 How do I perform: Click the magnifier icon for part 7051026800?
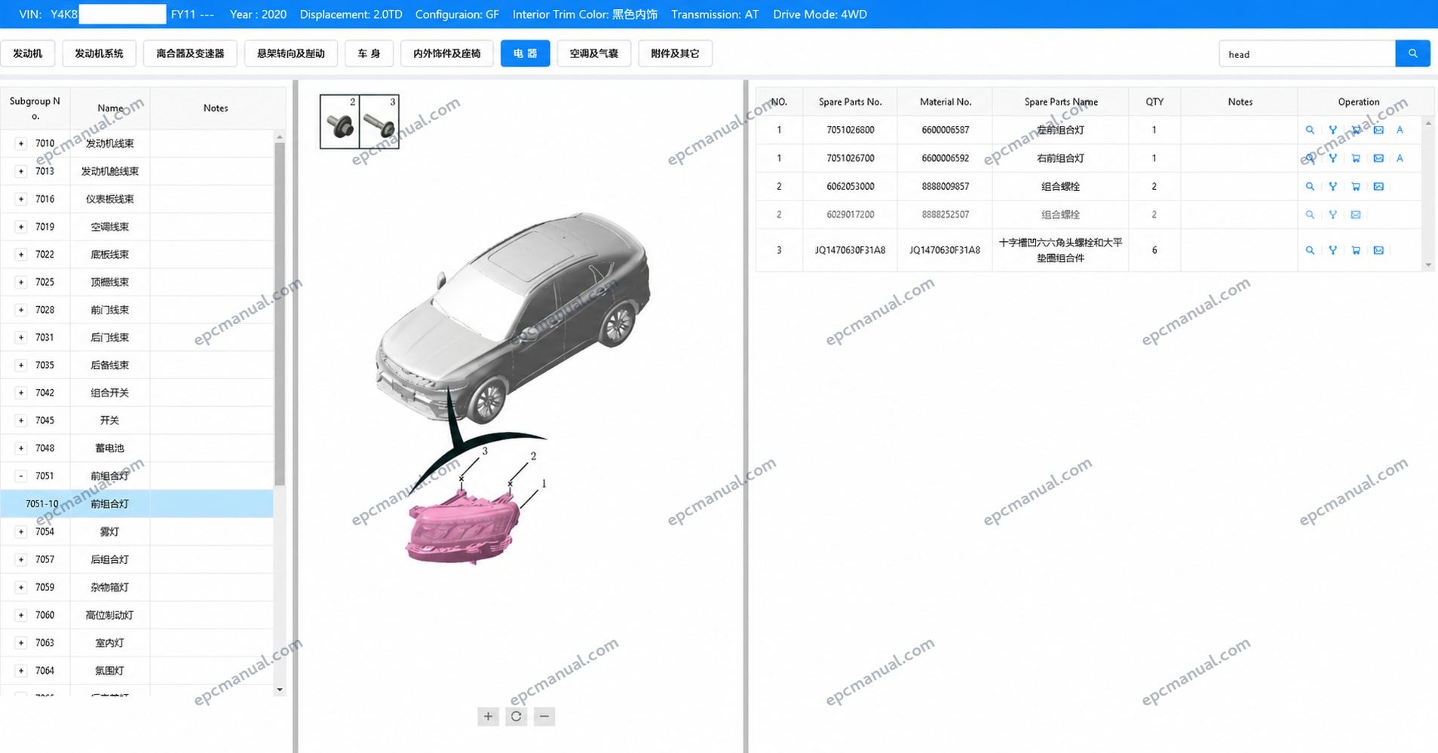click(1310, 130)
